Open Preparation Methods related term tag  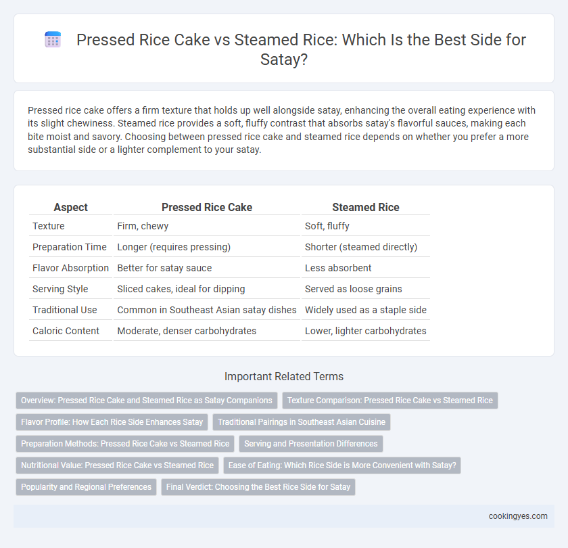125,444
